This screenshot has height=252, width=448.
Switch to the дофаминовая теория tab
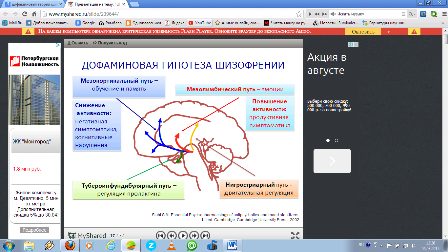click(x=32, y=4)
